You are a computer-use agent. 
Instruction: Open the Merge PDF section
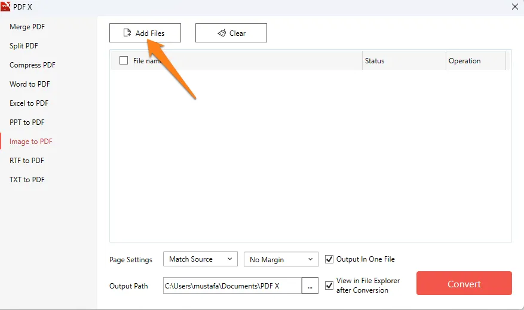27,27
